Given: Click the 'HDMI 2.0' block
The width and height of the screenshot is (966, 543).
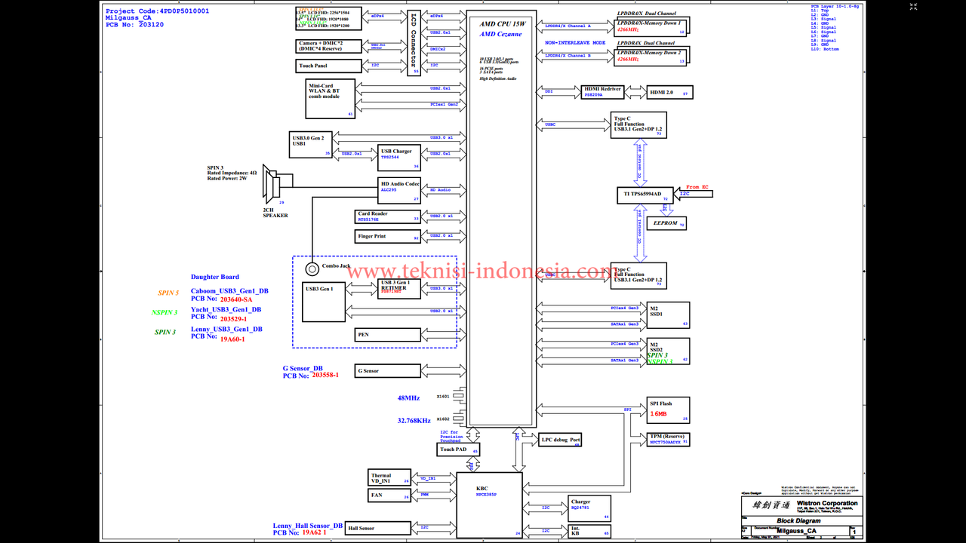Looking at the screenshot, I should pyautogui.click(x=670, y=92).
